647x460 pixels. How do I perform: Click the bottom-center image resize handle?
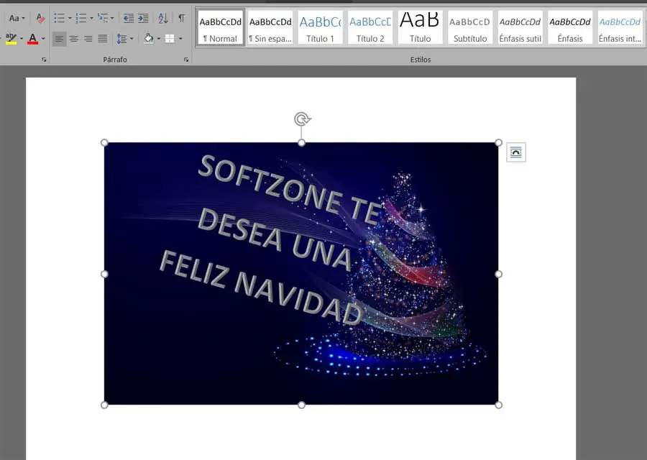point(302,405)
